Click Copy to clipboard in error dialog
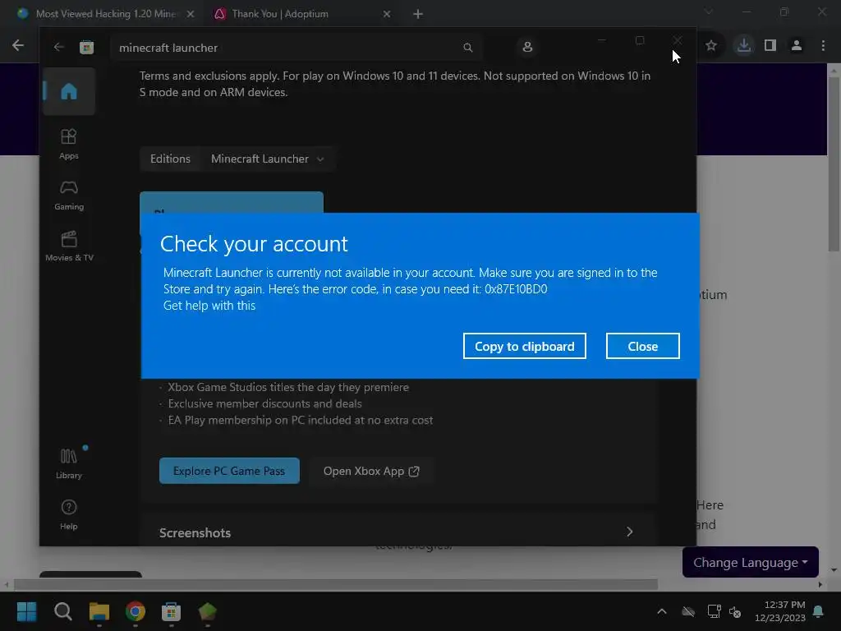 coord(524,346)
